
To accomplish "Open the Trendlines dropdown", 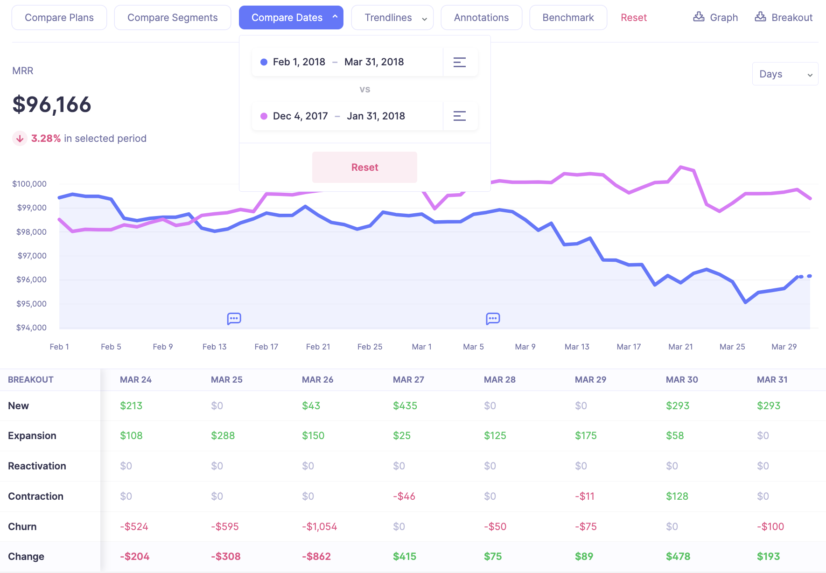I will (x=392, y=17).
